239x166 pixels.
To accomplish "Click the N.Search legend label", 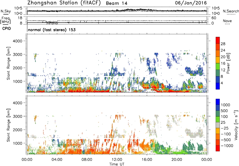I will [x=231, y=11].
